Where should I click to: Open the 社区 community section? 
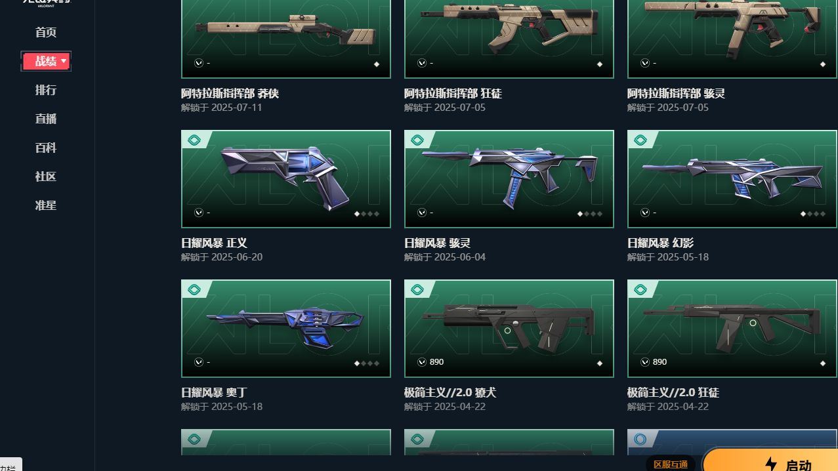46,176
